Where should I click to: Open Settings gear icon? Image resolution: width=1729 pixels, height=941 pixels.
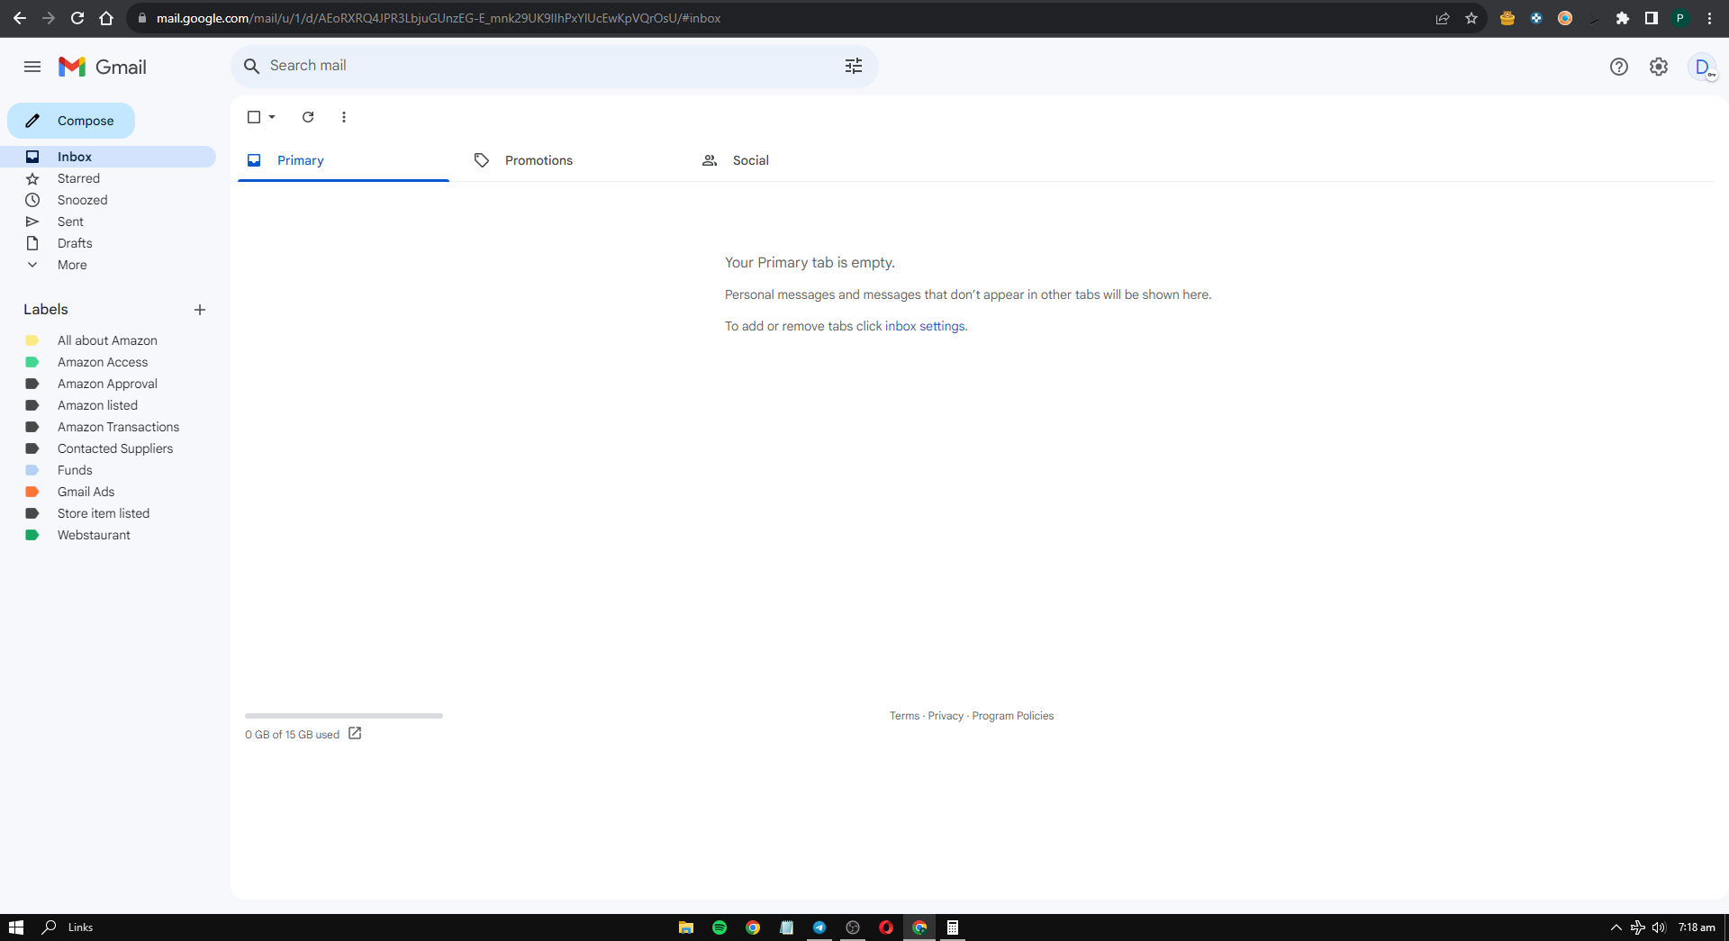1658,67
